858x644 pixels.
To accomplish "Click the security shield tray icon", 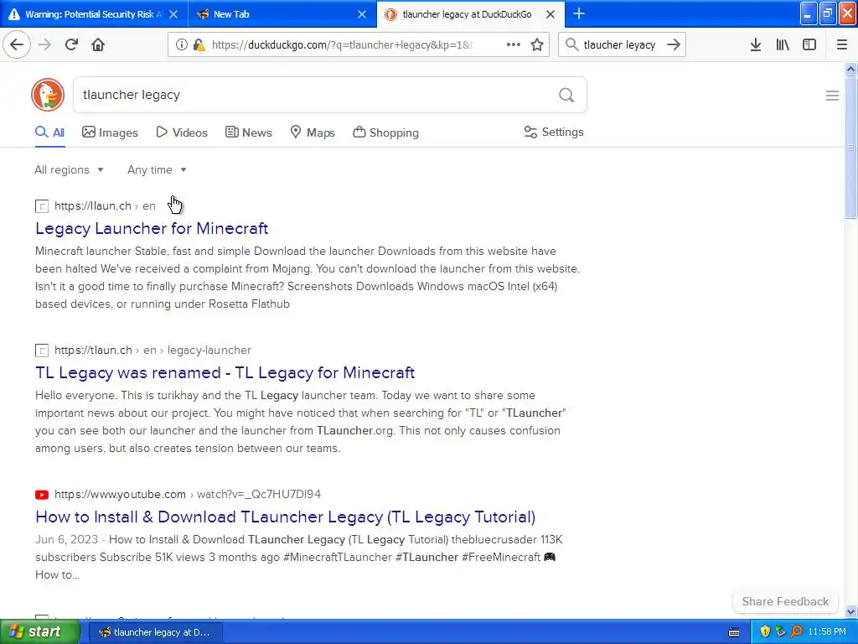I will 765,631.
